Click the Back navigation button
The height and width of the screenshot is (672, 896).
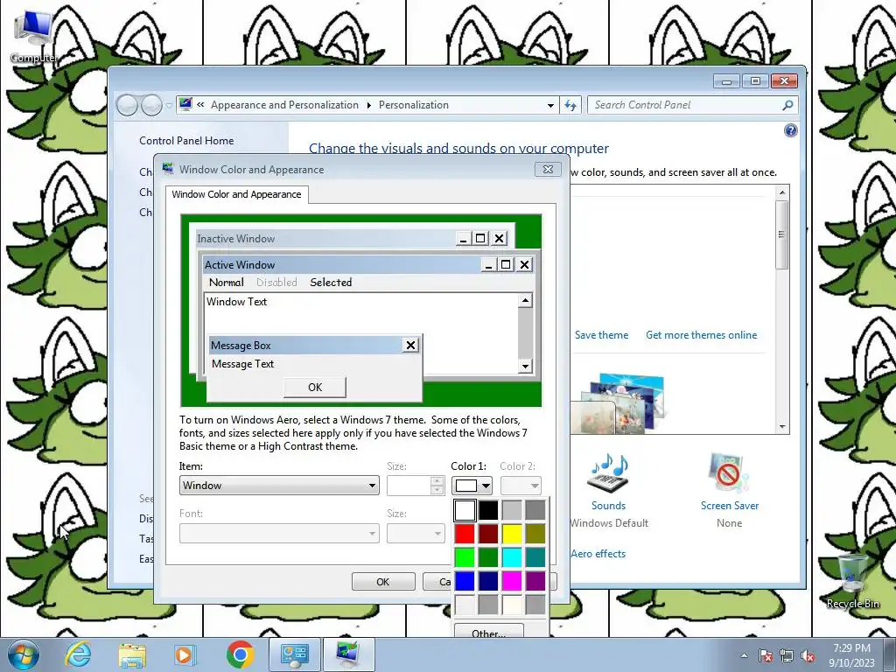127,105
